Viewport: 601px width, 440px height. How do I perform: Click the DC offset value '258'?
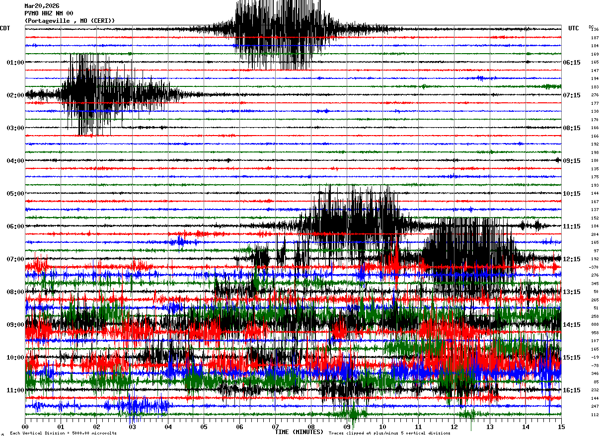click(595, 316)
